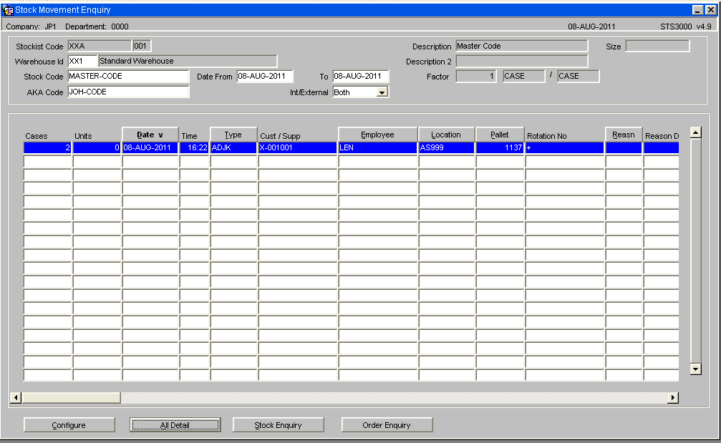Select the Location cell AS999
Viewport: 721px width, 443px height.
click(x=447, y=147)
